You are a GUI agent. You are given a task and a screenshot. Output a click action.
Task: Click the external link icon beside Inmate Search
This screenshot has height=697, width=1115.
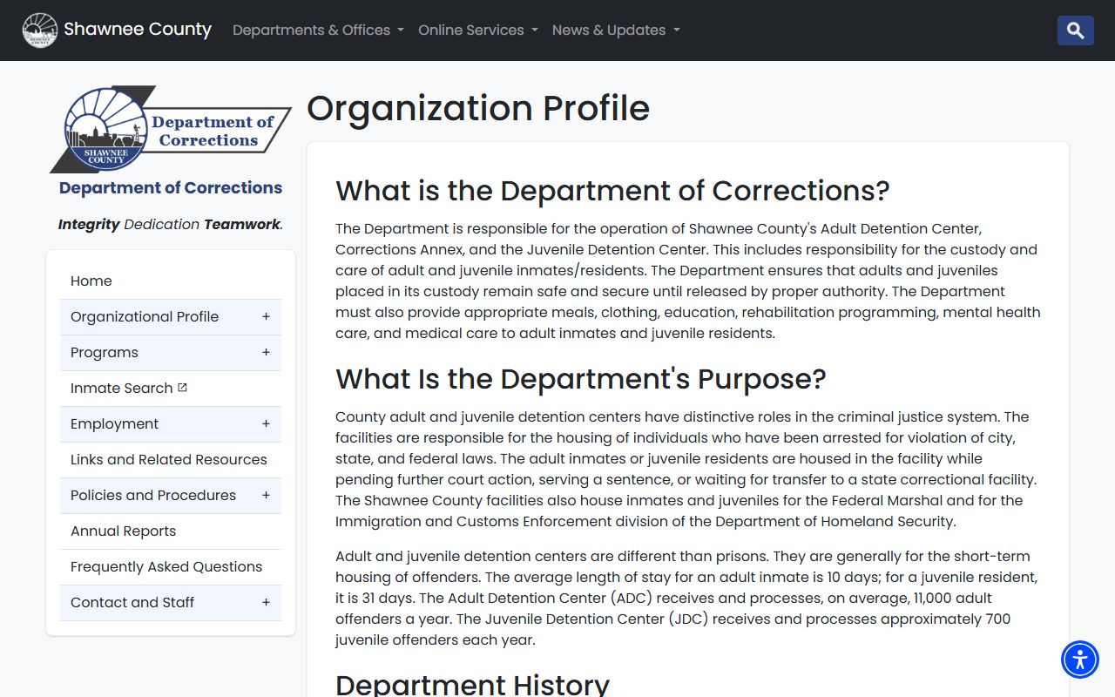[182, 388]
